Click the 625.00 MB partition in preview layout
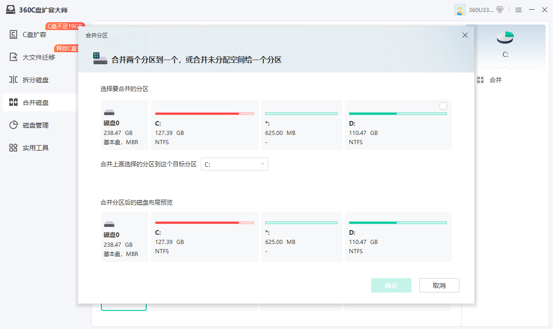 (302, 237)
